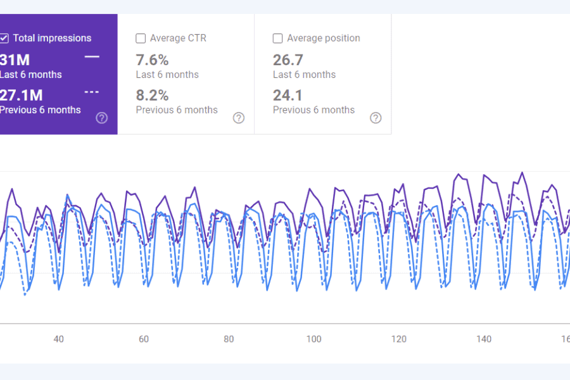
Task: Tick the Average position checkbox
Action: [x=277, y=39]
